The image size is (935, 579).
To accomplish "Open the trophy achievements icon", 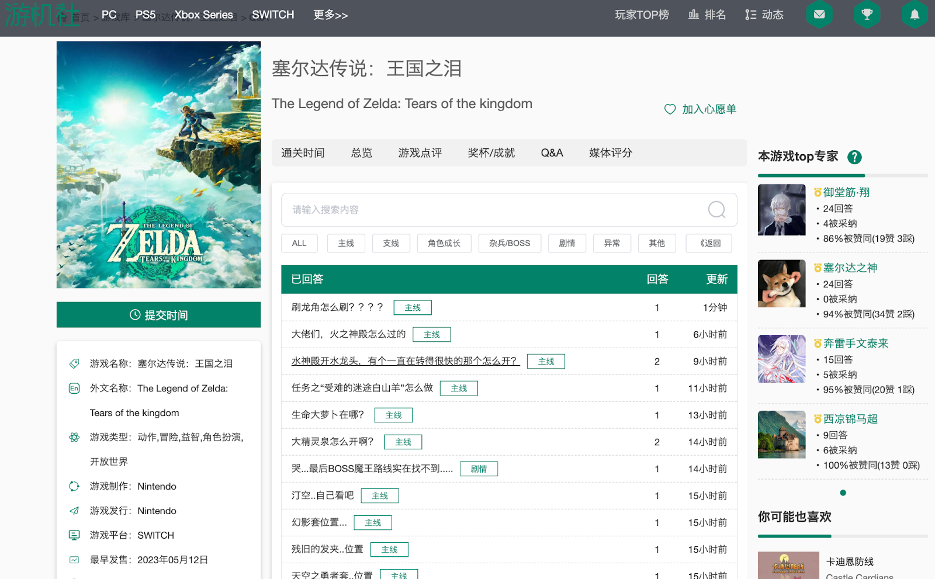I will pos(867,15).
